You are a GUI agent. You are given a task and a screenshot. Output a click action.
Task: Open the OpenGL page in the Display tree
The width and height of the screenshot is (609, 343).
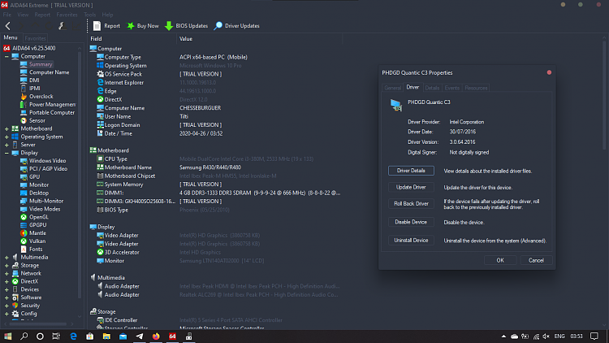coord(38,217)
